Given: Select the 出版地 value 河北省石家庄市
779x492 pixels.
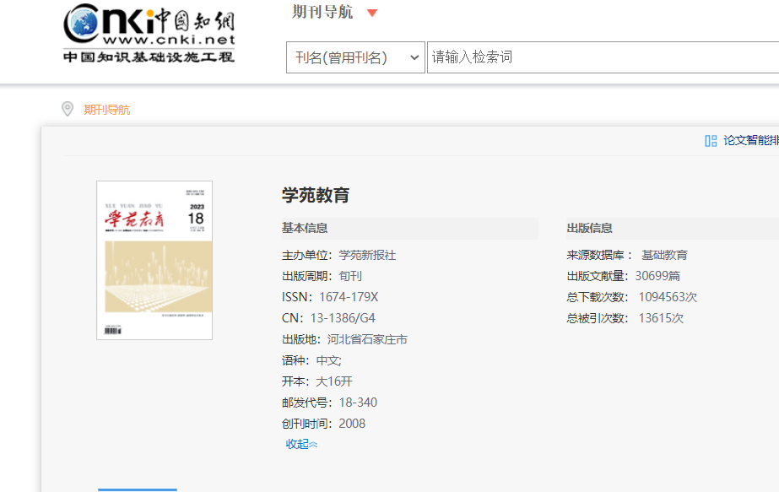Looking at the screenshot, I should coord(367,339).
